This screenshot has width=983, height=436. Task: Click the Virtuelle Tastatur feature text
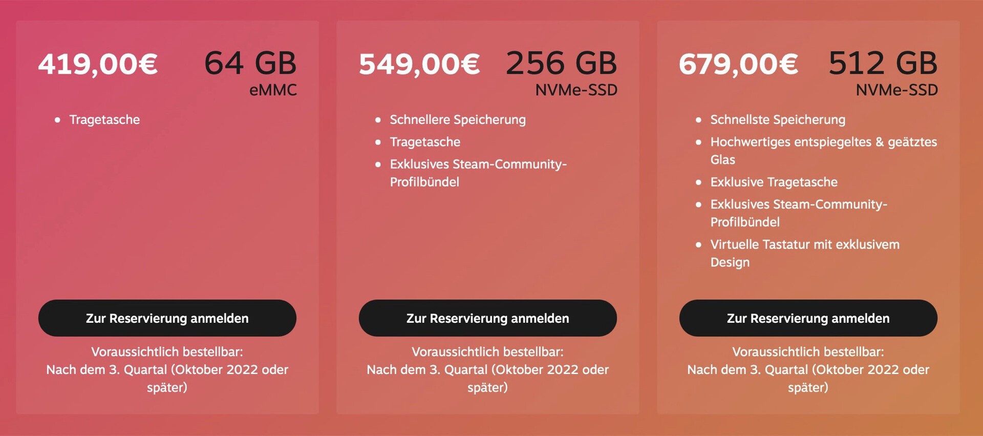pyautogui.click(x=804, y=245)
